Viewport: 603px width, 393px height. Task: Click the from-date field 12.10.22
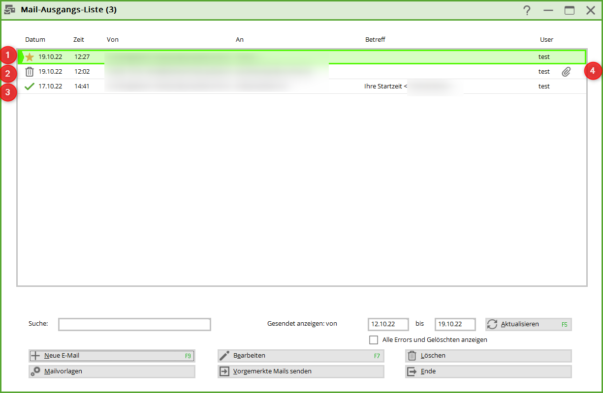click(x=388, y=324)
